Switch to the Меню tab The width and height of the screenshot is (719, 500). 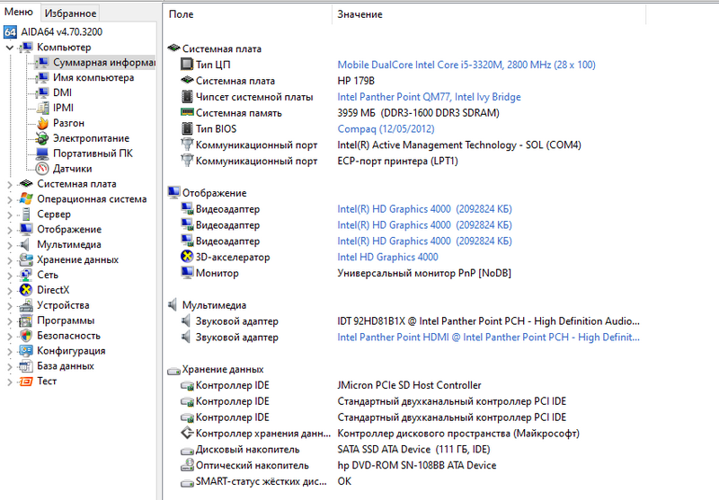coord(19,13)
